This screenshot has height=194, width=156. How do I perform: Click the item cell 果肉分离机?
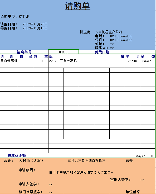click(16, 61)
